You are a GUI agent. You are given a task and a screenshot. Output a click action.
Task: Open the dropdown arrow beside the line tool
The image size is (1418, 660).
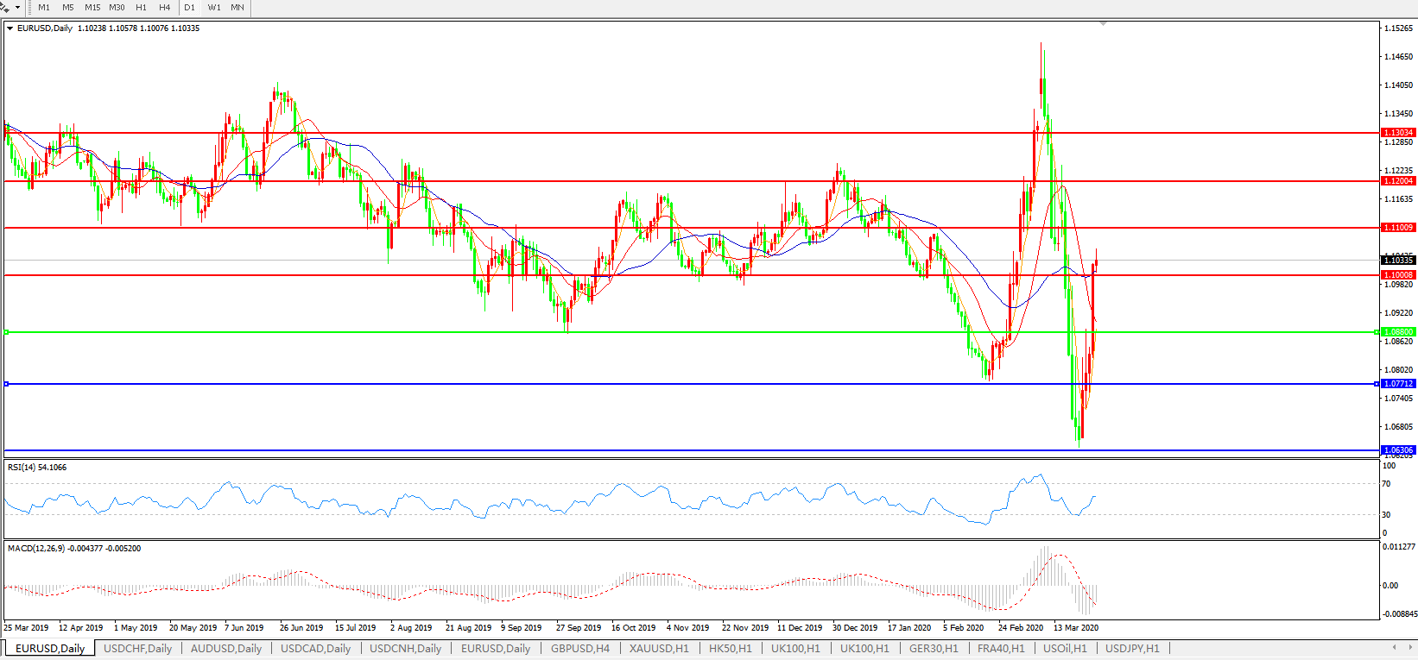point(17,8)
